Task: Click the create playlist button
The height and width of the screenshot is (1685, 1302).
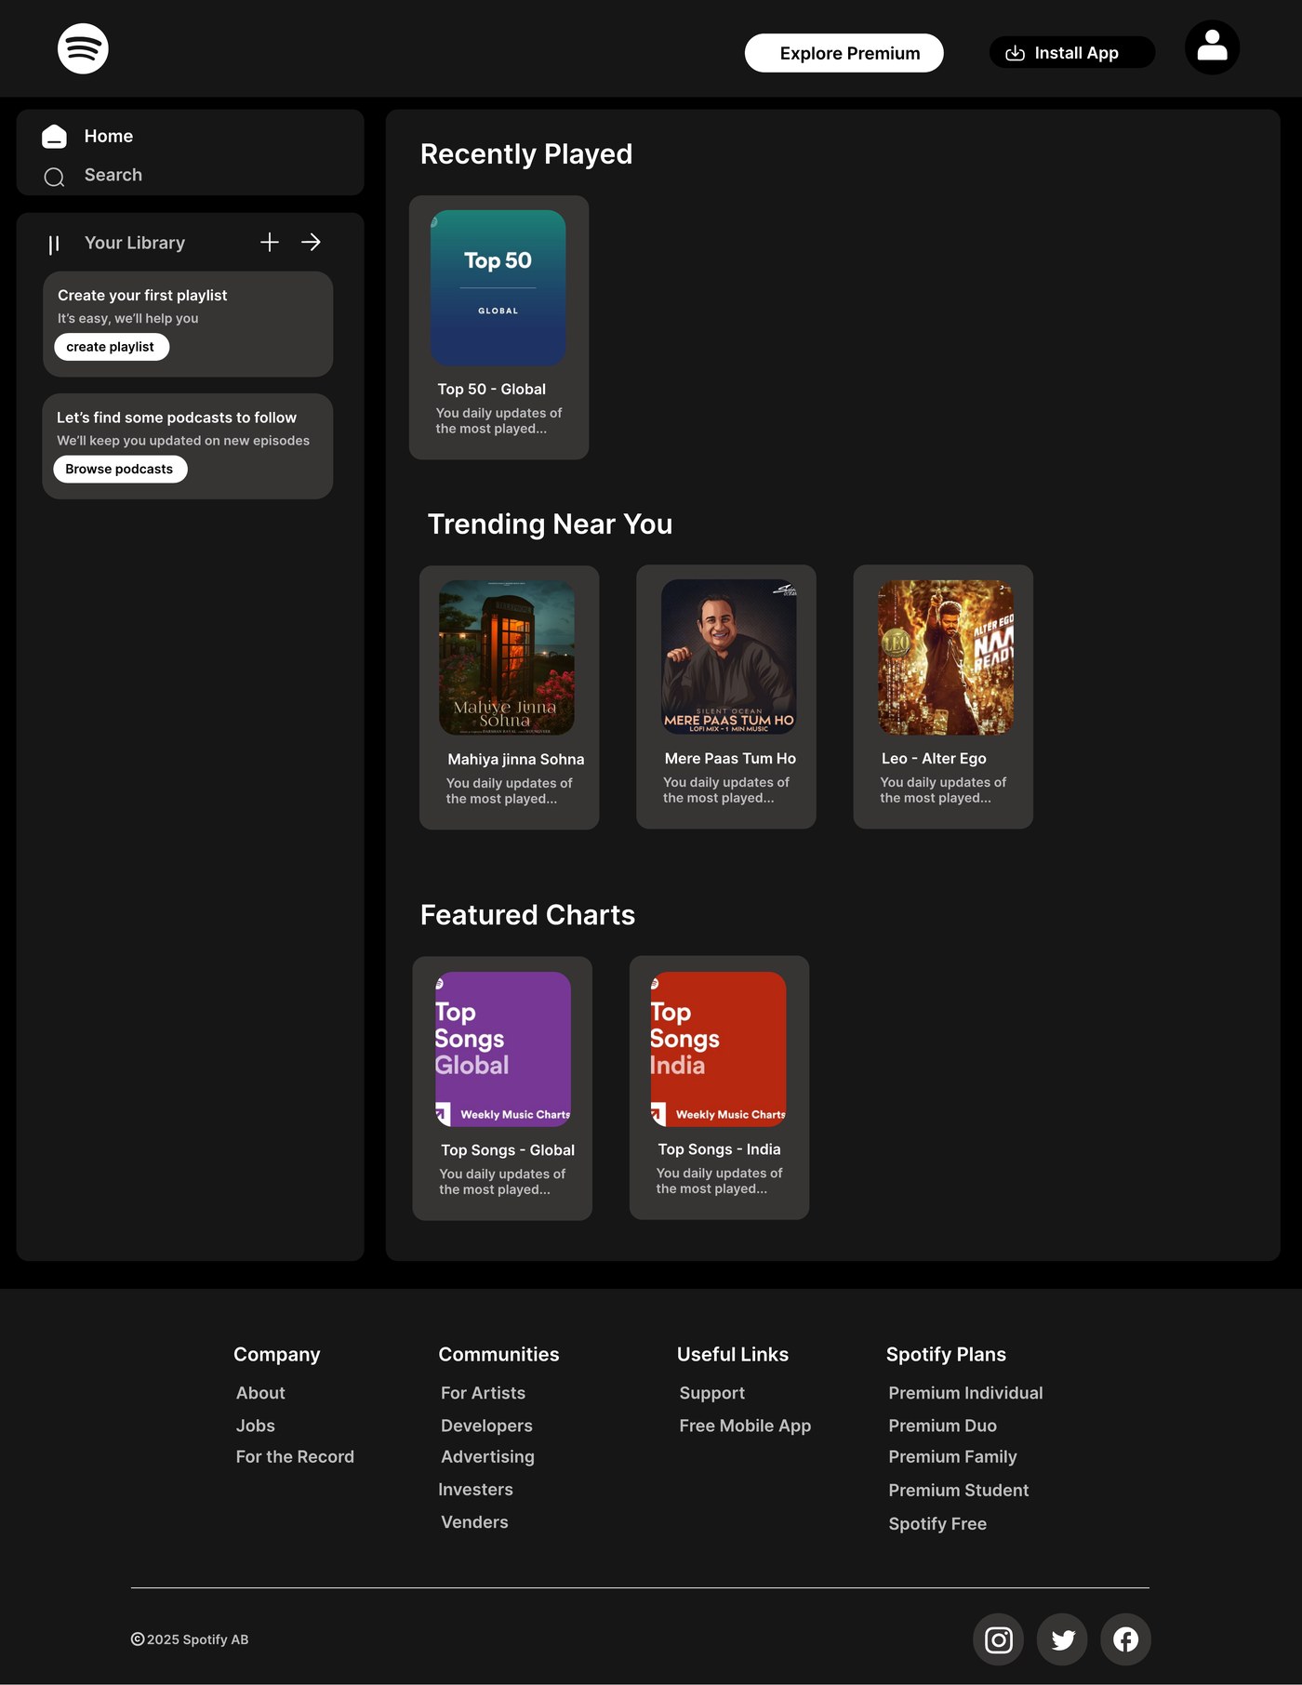Action: point(111,347)
